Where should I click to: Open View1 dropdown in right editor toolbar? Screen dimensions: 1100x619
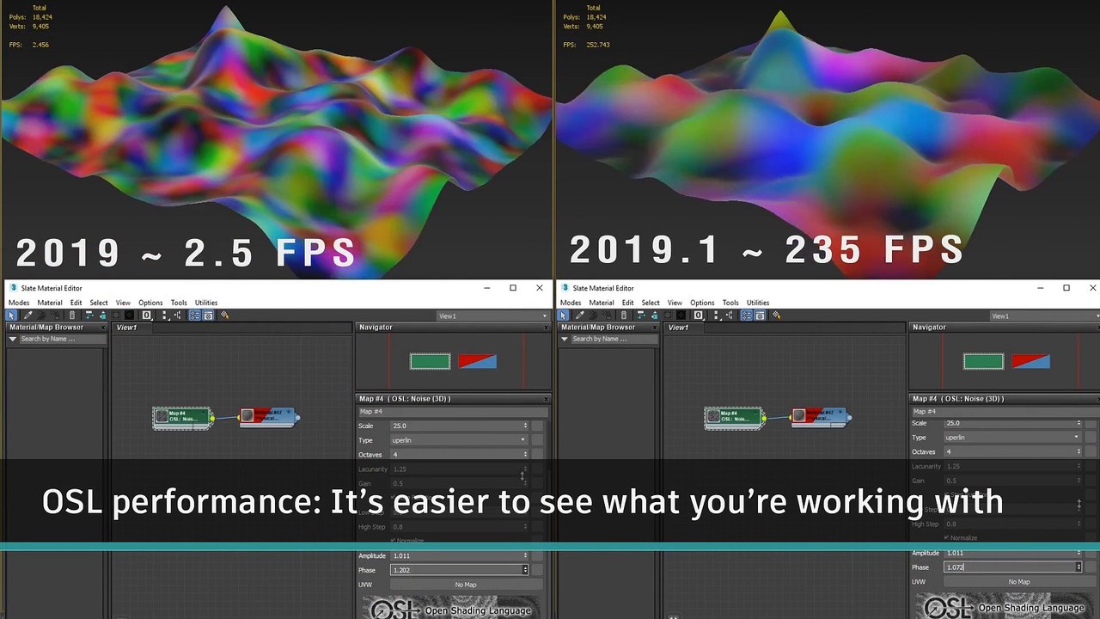pos(1044,316)
